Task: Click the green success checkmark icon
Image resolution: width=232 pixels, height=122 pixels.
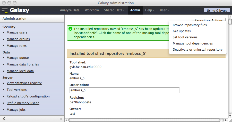Action: pyautogui.click(x=71, y=29)
